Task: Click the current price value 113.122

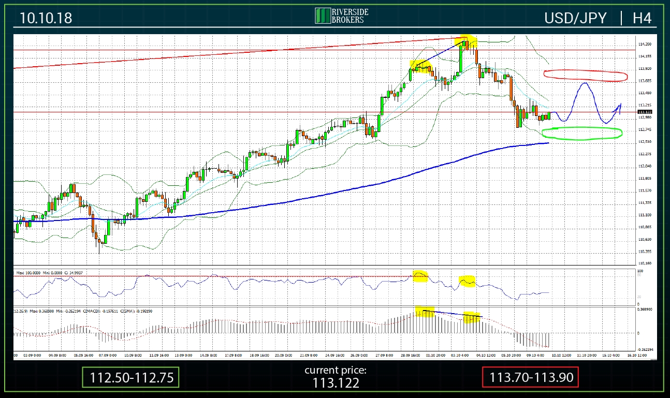Action: [335, 383]
